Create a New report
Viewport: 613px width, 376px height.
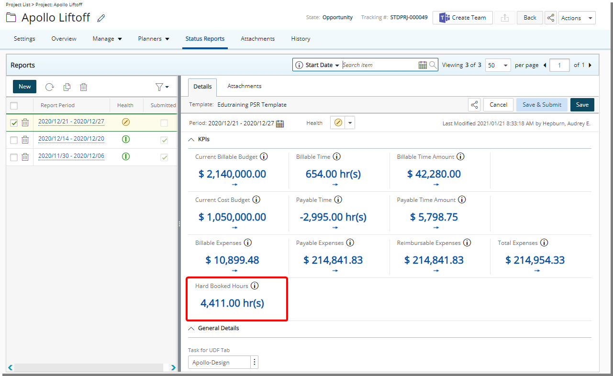(24, 87)
